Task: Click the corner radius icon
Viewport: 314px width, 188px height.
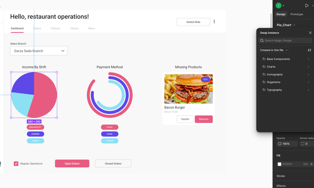Action: click(303, 144)
